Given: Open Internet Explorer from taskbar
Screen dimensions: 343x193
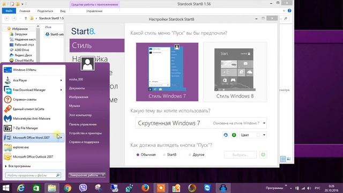Looking at the screenshot, I should [21, 188].
